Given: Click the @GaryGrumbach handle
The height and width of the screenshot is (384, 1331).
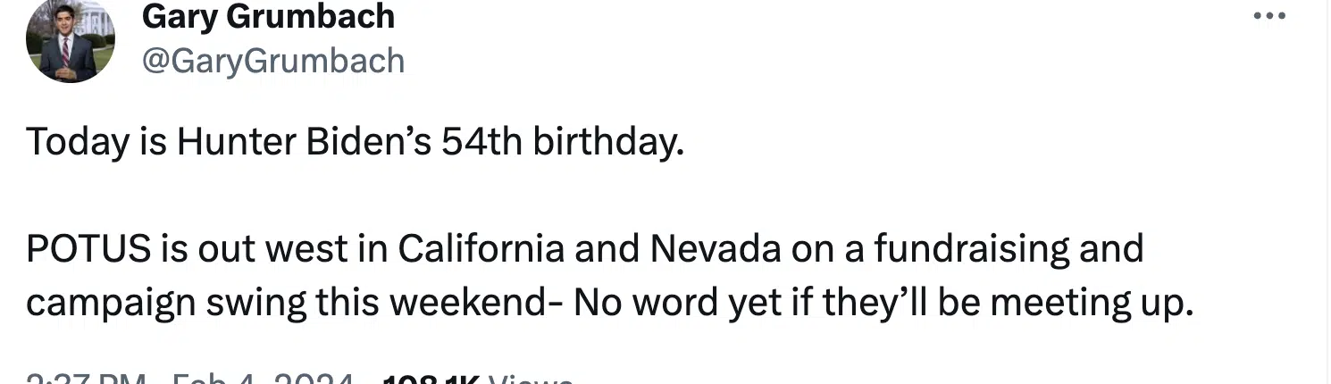Looking at the screenshot, I should (273, 61).
